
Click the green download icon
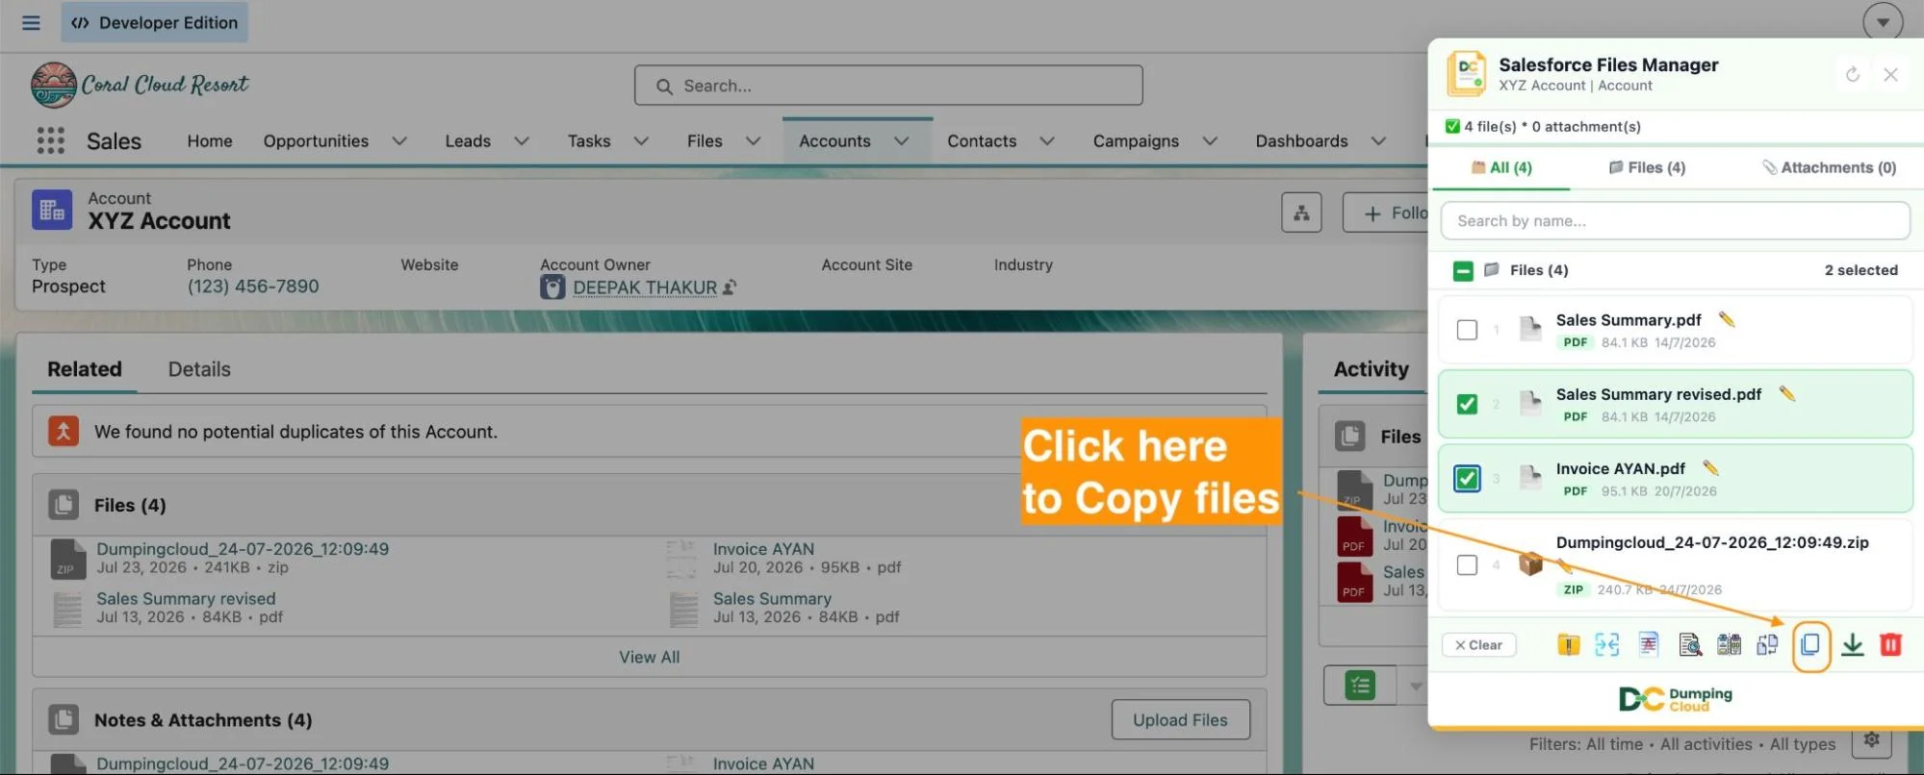(x=1852, y=645)
